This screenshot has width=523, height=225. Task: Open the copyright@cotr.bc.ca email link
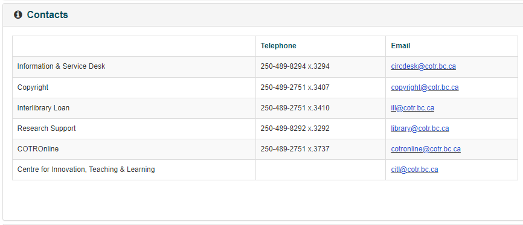pyautogui.click(x=425, y=87)
